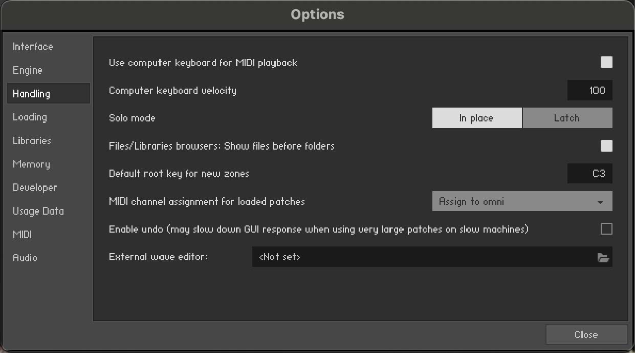Switch to the Developer tab
Viewport: 635px width, 353px height.
35,188
